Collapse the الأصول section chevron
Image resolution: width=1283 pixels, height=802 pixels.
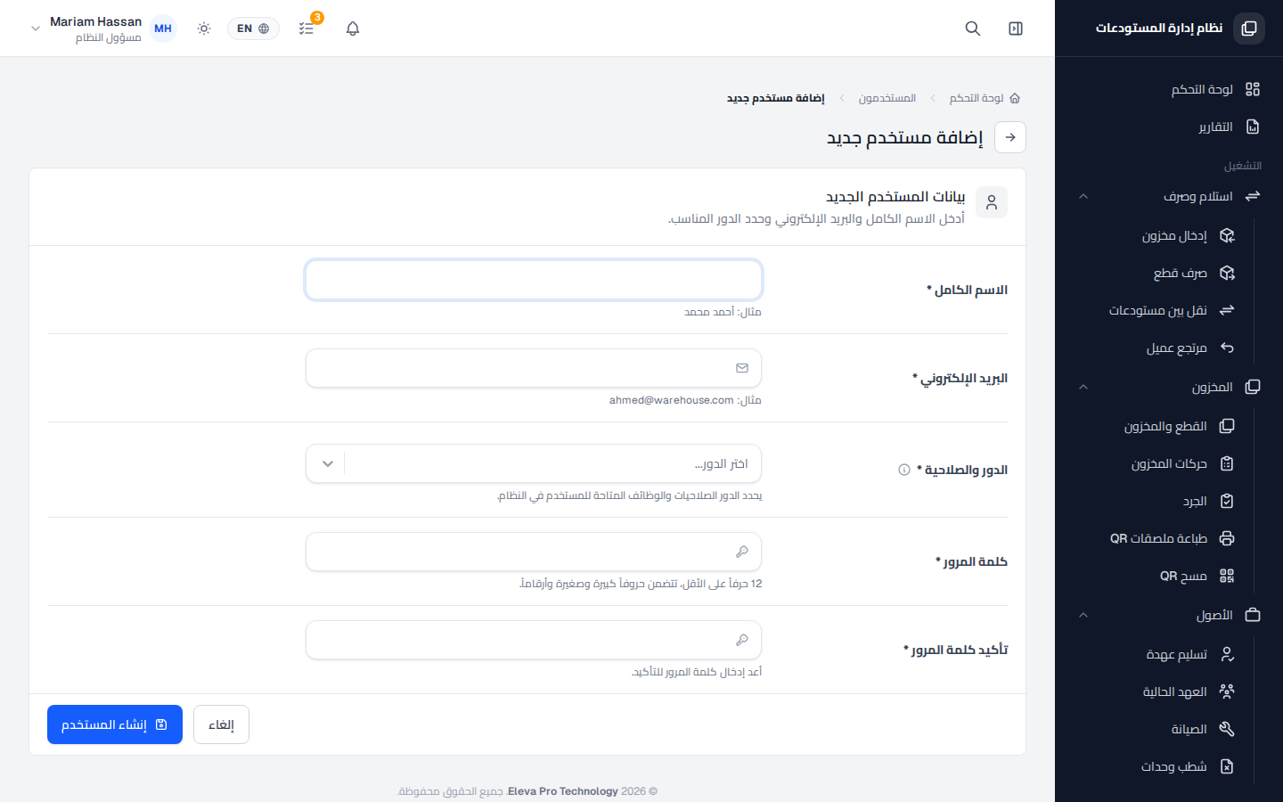(x=1083, y=615)
